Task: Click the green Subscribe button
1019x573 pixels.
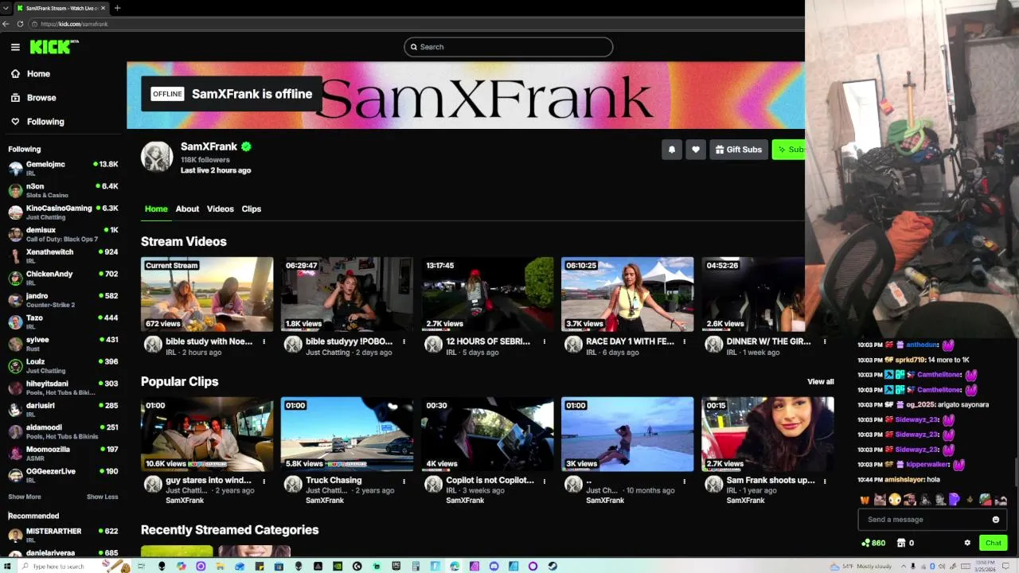Action: (x=789, y=150)
